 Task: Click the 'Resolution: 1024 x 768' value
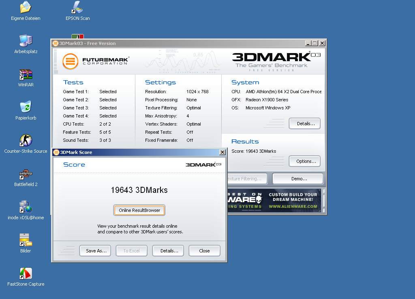[x=197, y=92]
